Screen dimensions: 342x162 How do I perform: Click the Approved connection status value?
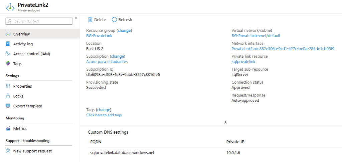(x=240, y=88)
